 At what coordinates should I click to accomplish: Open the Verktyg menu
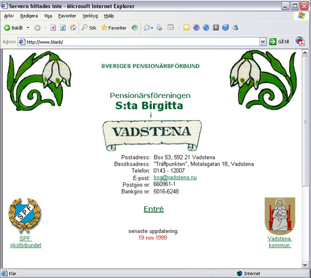tap(90, 16)
